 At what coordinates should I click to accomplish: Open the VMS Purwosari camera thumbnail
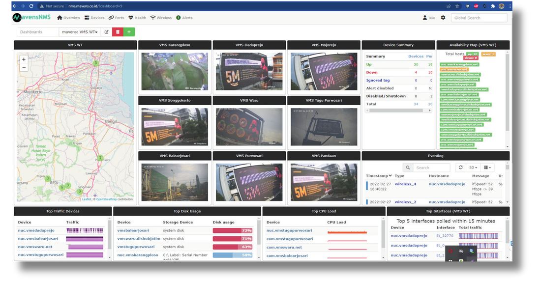(249, 182)
